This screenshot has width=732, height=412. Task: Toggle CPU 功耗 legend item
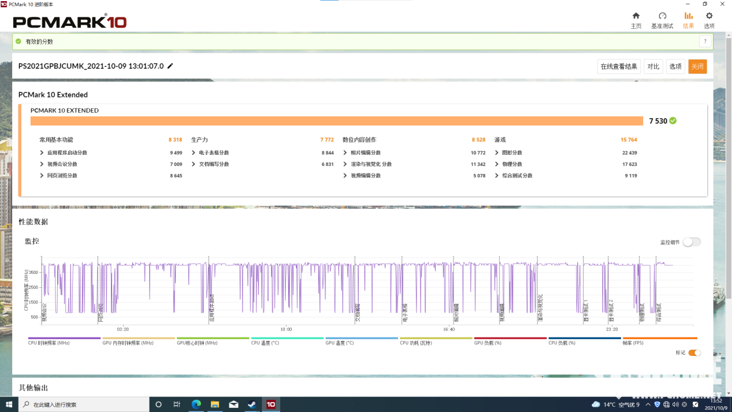(436, 341)
